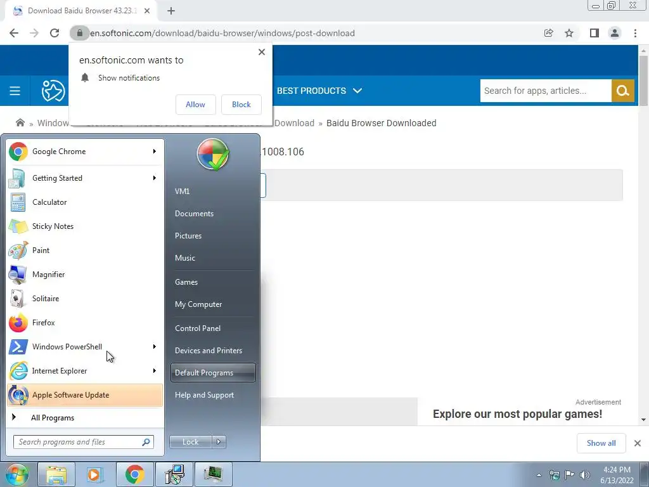This screenshot has width=649, height=487.
Task: Share this page via address bar icon
Action: 548,33
